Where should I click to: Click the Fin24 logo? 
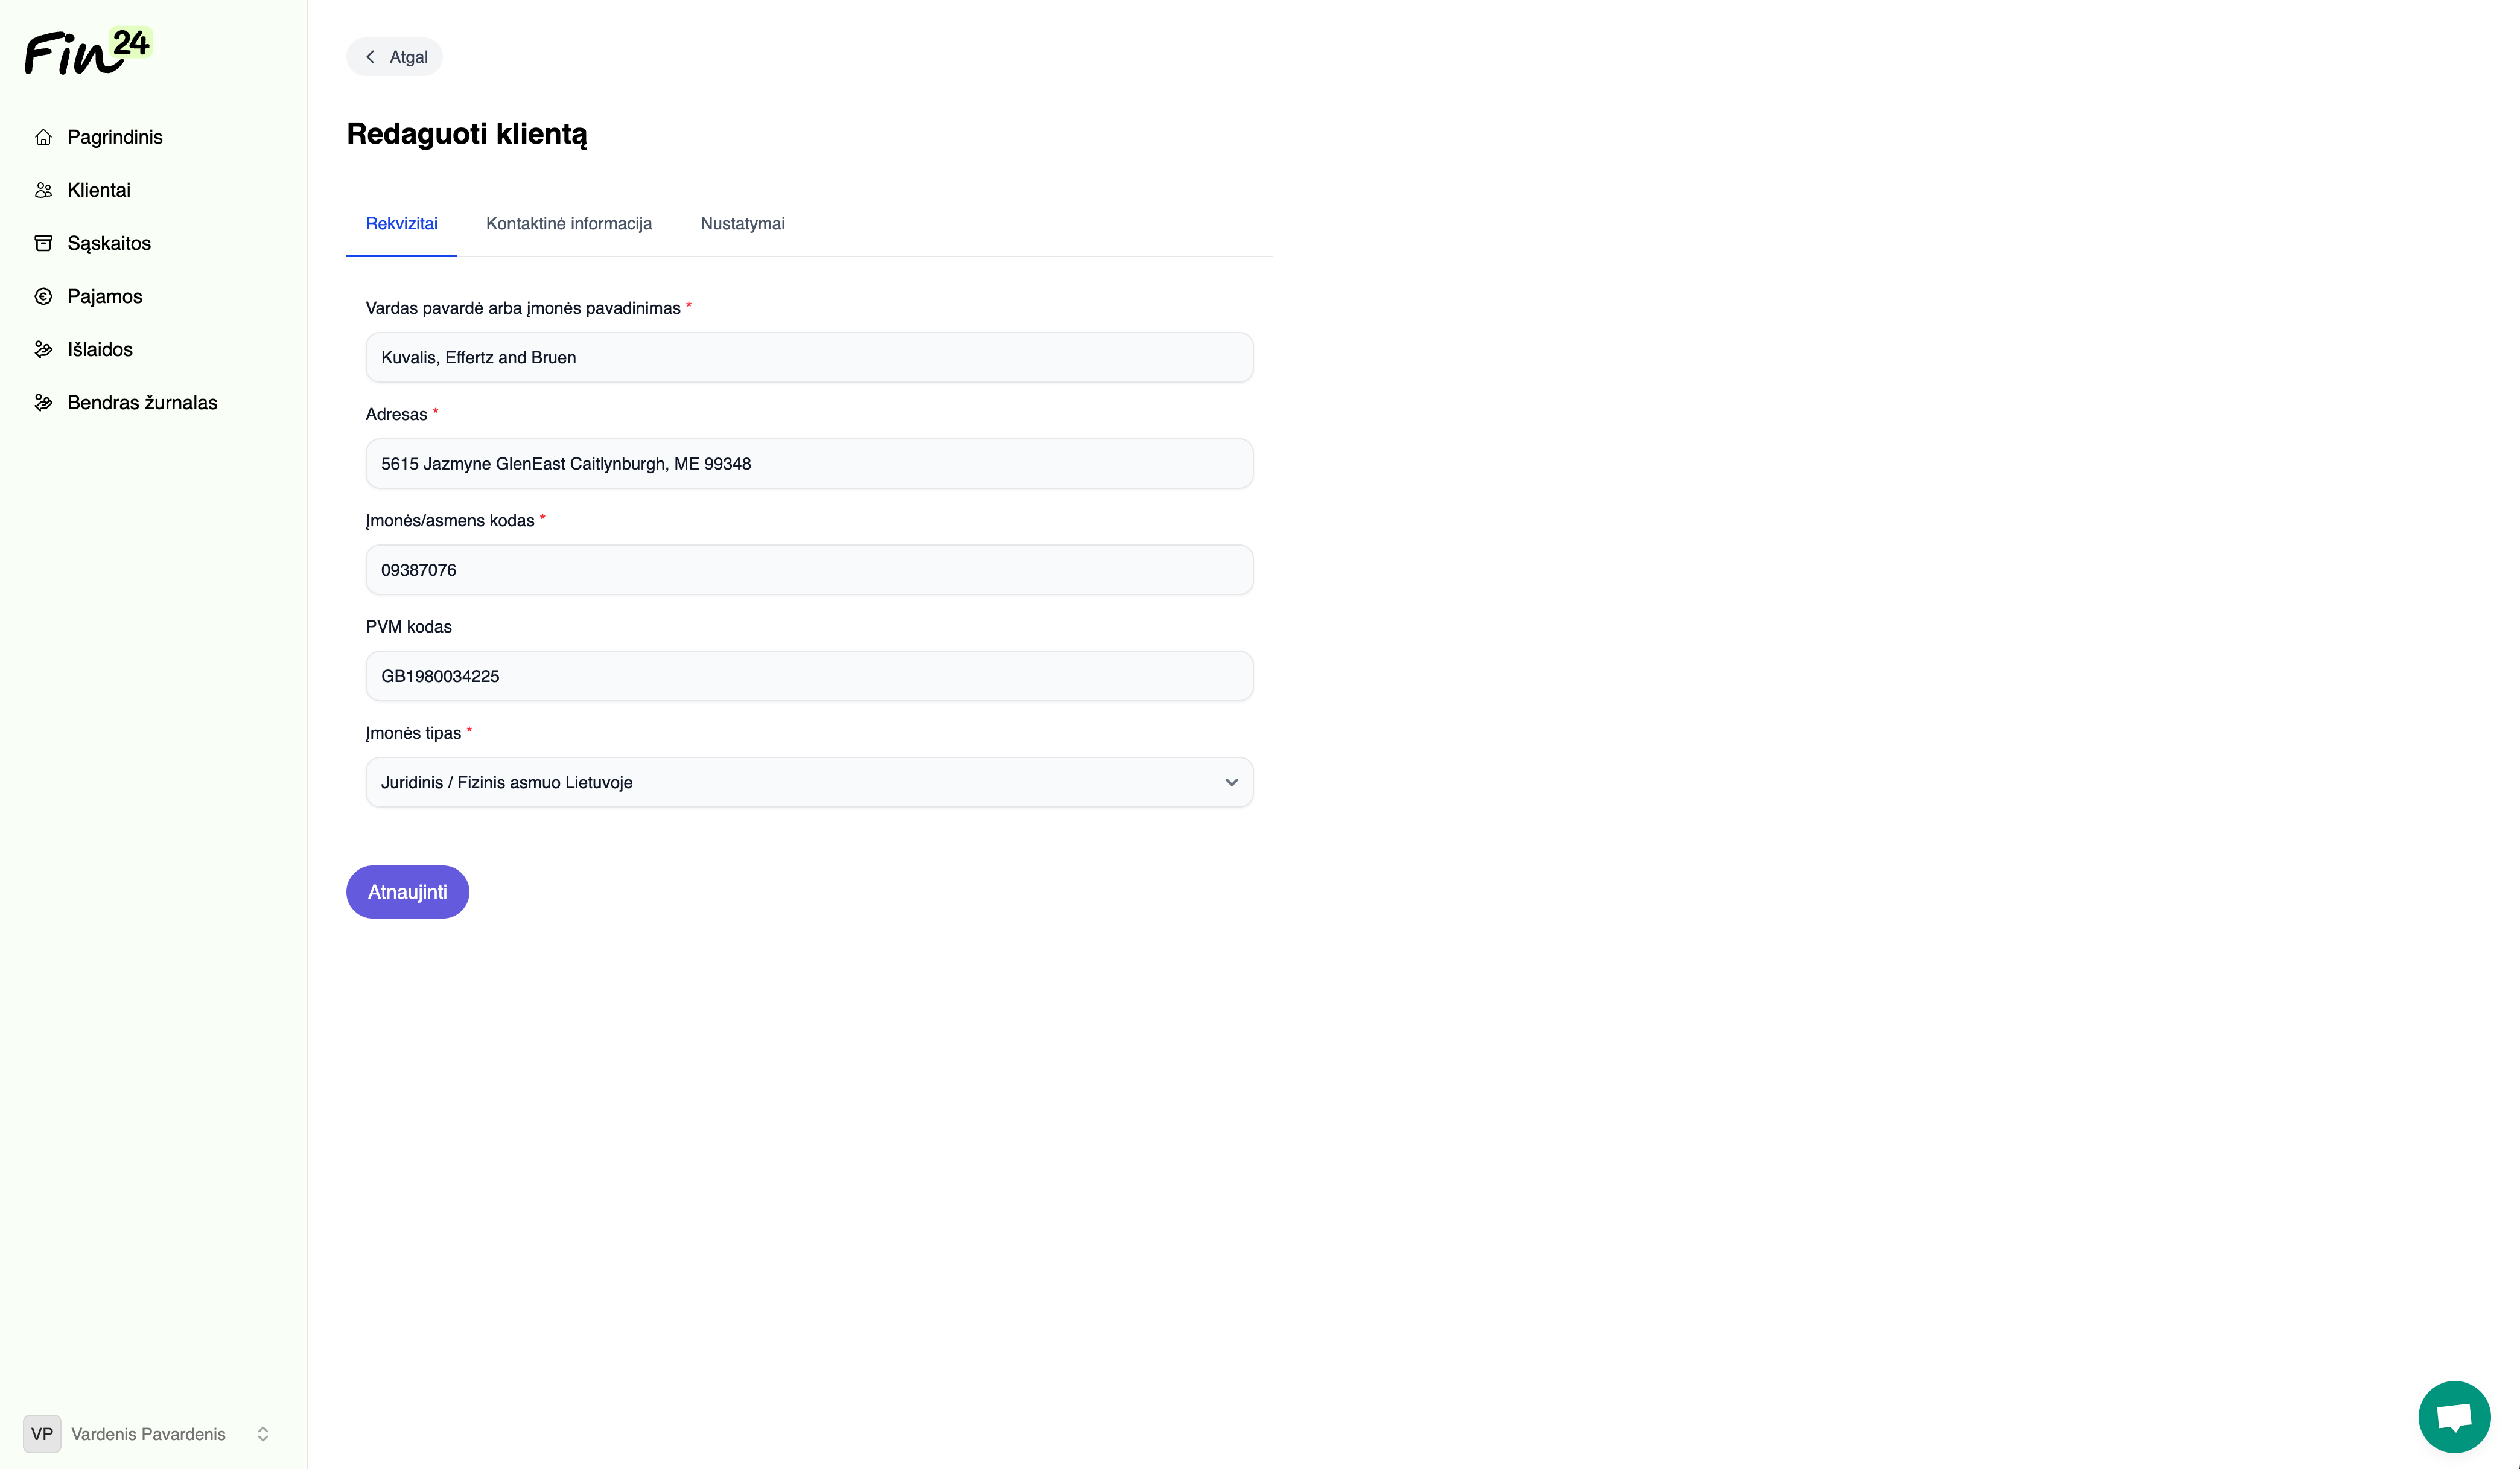click(88, 51)
